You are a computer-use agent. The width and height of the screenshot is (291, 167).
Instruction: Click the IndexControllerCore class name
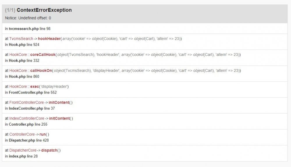pos(27,119)
